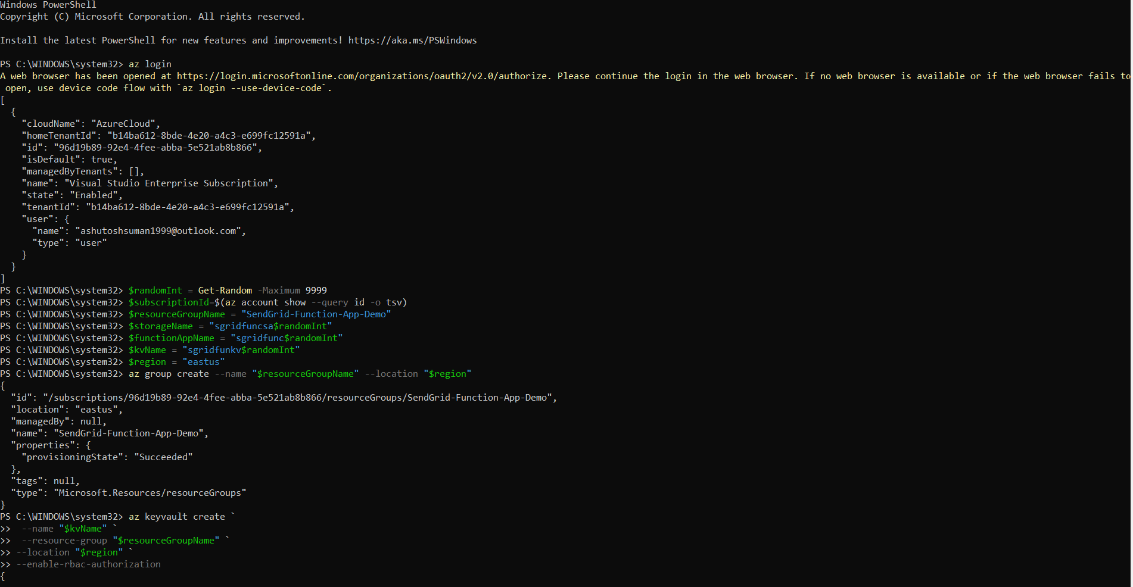The height and width of the screenshot is (587, 1133).
Task: Click the az login command text
Action: click(150, 64)
